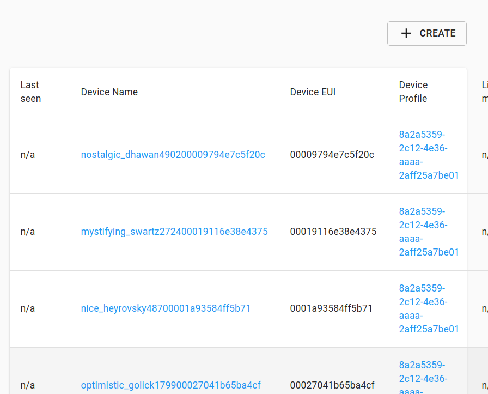Open the device profile for nostalgic_dhawan

[x=428, y=155]
